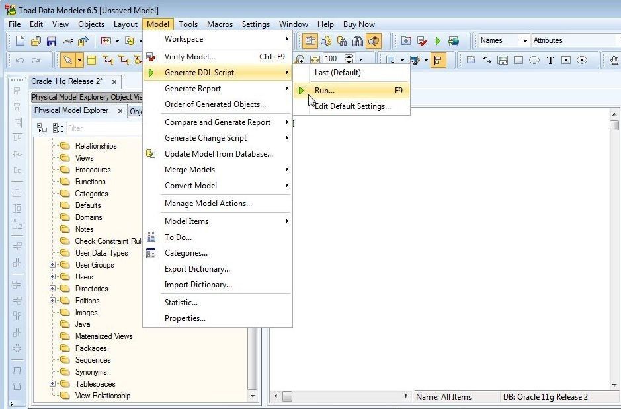Click the green Generate DDL toolbar arrow
621x409 pixels.
pos(438,41)
